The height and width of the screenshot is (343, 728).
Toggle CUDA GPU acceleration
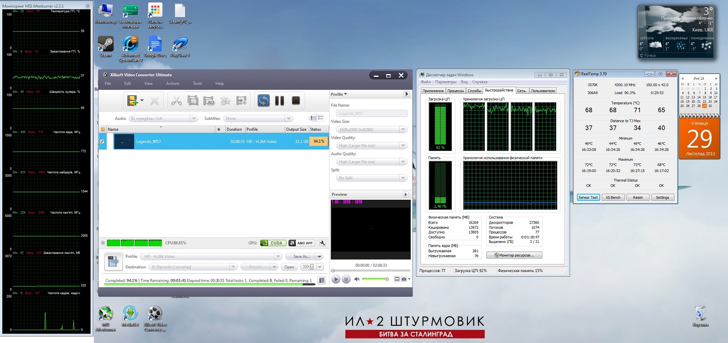click(x=273, y=243)
